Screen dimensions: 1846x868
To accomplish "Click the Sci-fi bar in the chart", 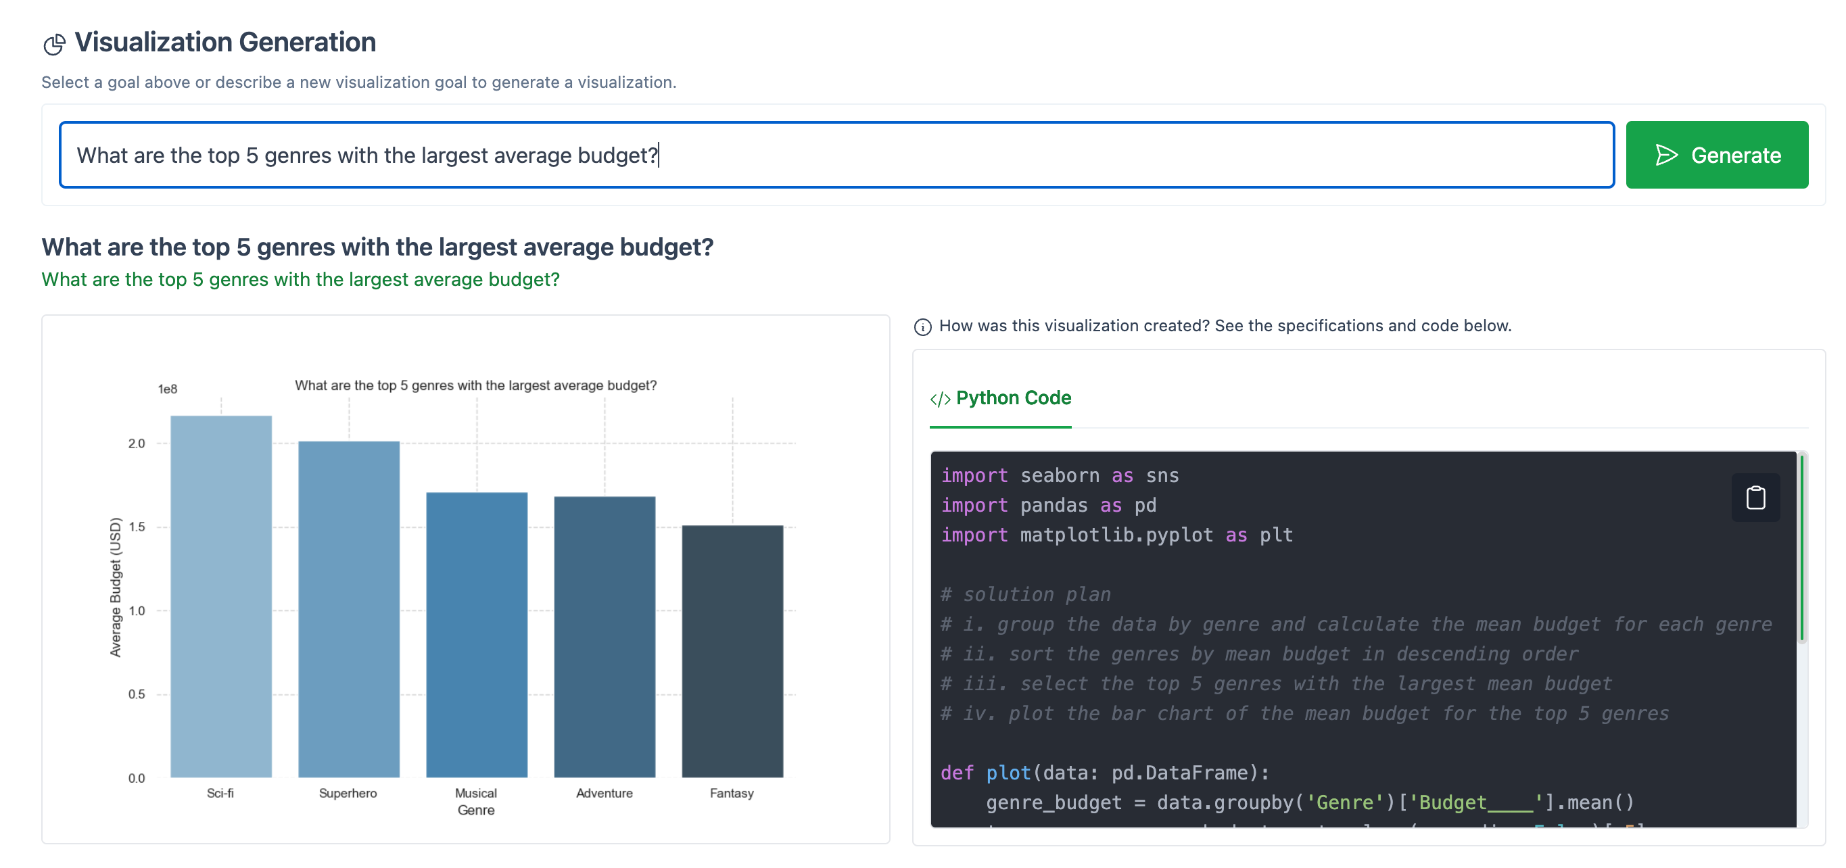I will pos(220,596).
